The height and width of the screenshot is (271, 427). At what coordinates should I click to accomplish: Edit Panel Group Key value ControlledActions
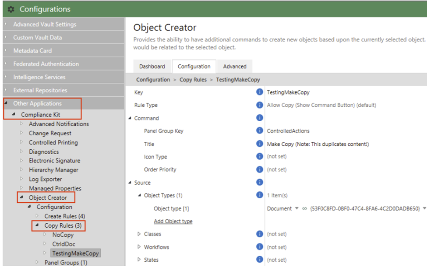(288, 131)
